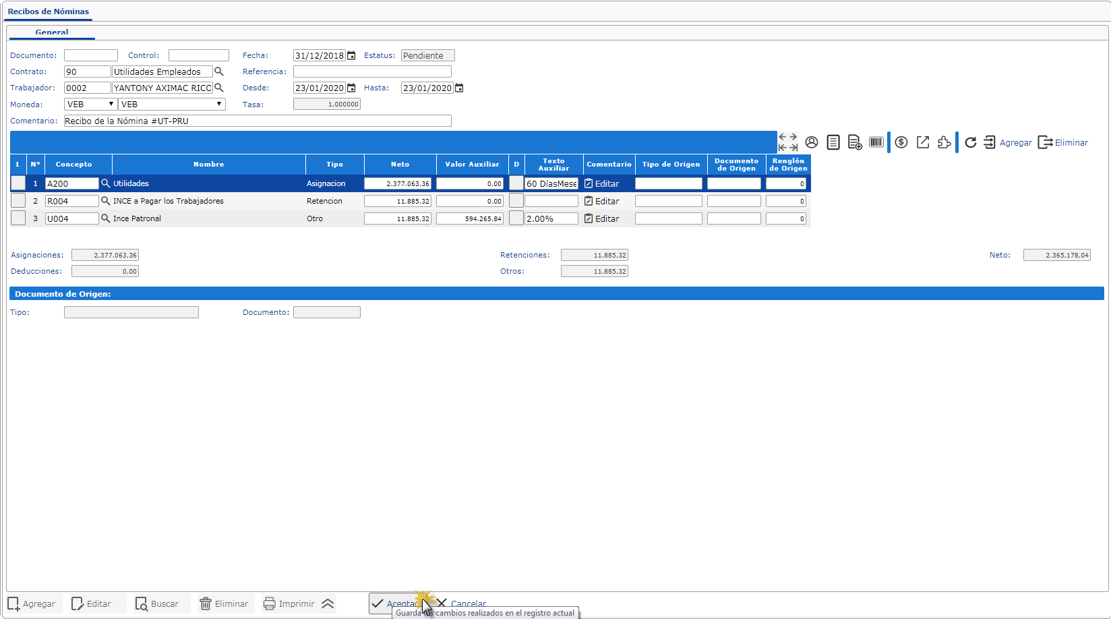This screenshot has width=1111, height=619.
Task: Click the Cancelar button
Action: (x=462, y=603)
